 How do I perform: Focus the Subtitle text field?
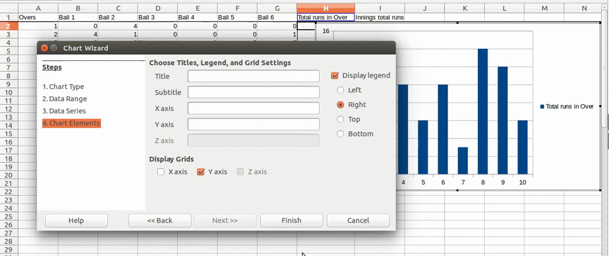click(253, 92)
